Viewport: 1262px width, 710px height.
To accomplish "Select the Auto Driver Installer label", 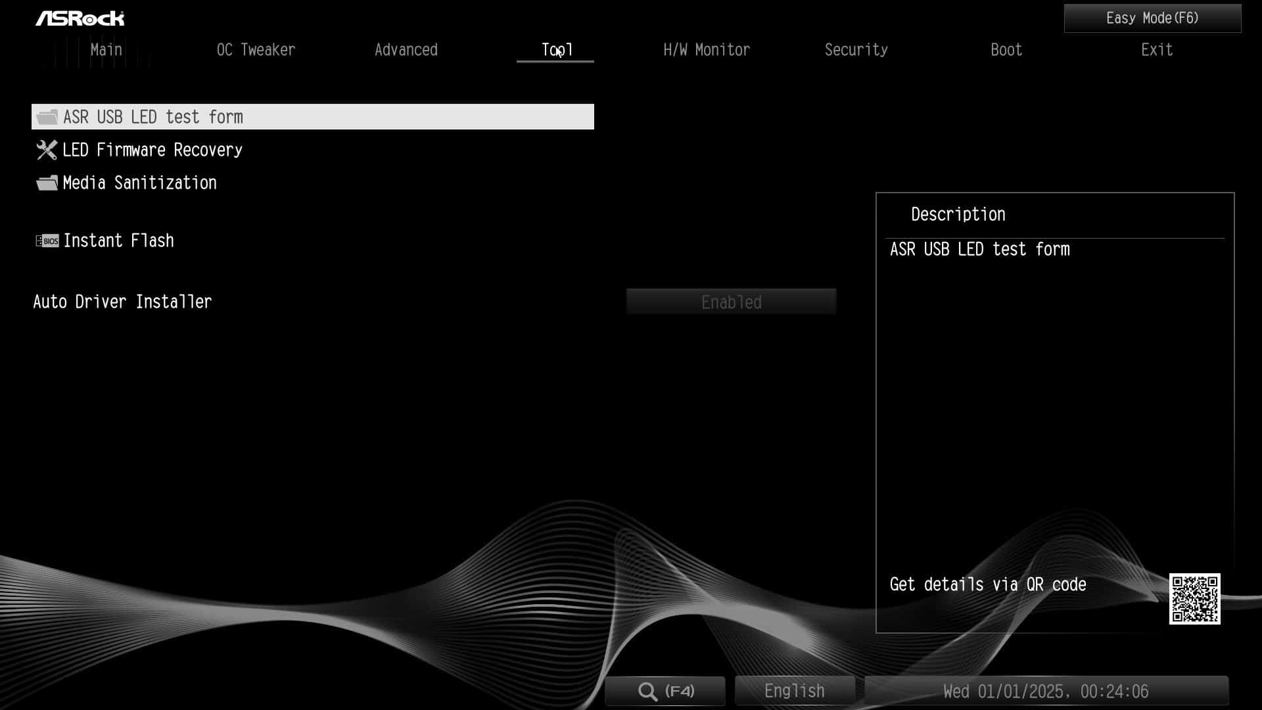I will (122, 302).
